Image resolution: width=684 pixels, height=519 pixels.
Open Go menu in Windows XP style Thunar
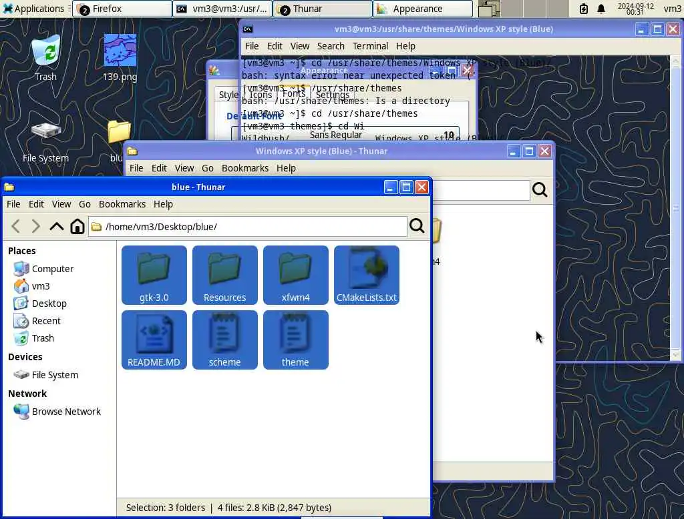click(x=208, y=167)
